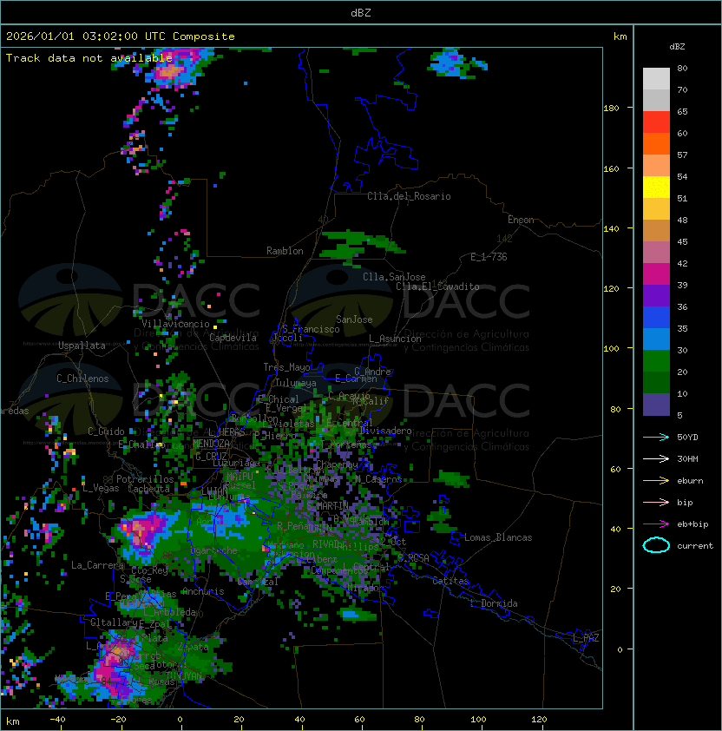Click the green swatch between 30 and 20
This screenshot has width=722, height=731.
point(656,361)
